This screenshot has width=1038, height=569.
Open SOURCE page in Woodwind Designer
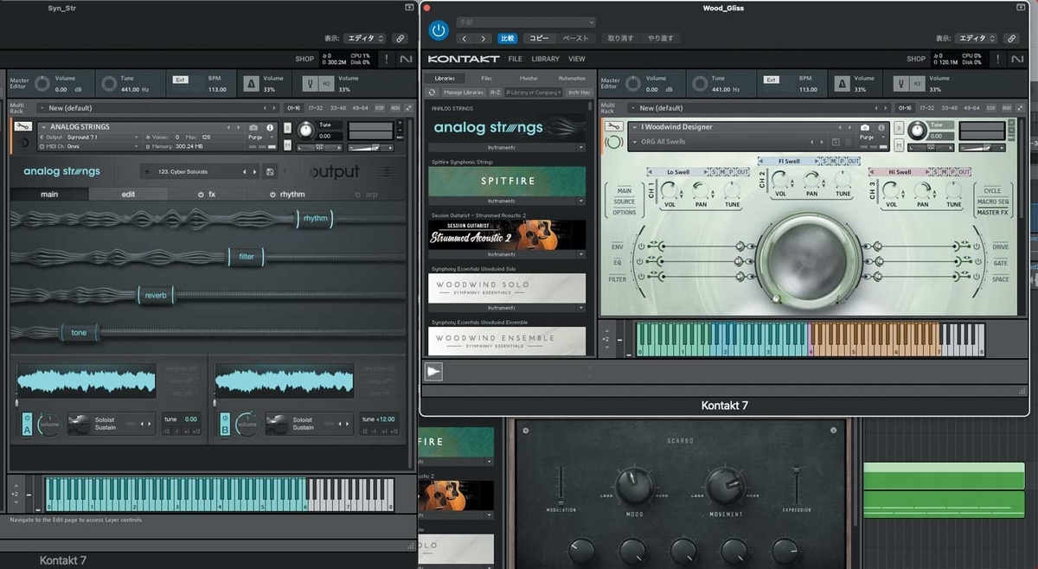(624, 201)
